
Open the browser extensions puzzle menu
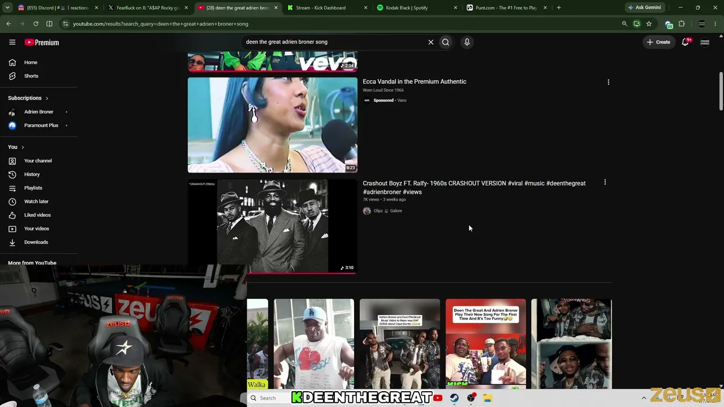click(x=681, y=24)
